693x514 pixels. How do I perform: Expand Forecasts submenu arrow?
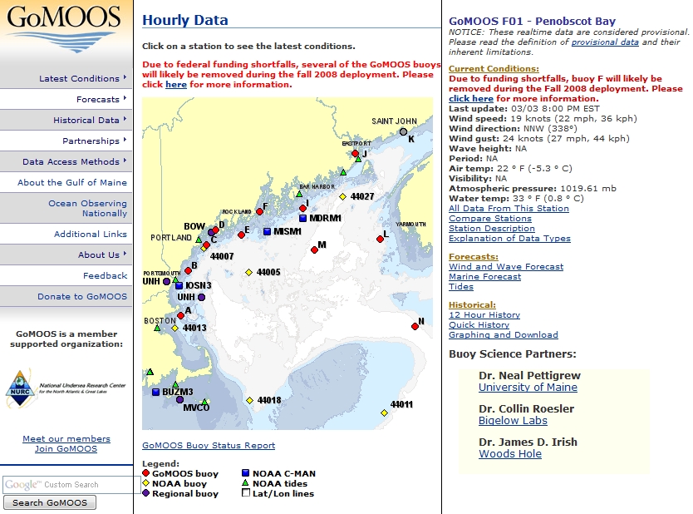click(x=125, y=98)
